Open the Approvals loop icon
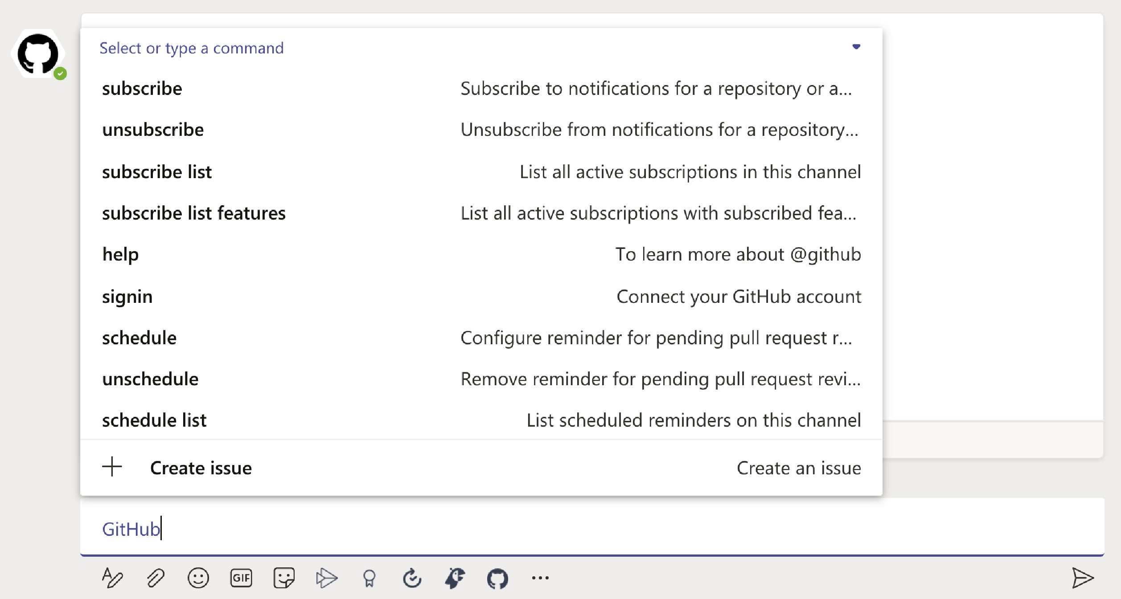This screenshot has width=1121, height=599. 412,578
